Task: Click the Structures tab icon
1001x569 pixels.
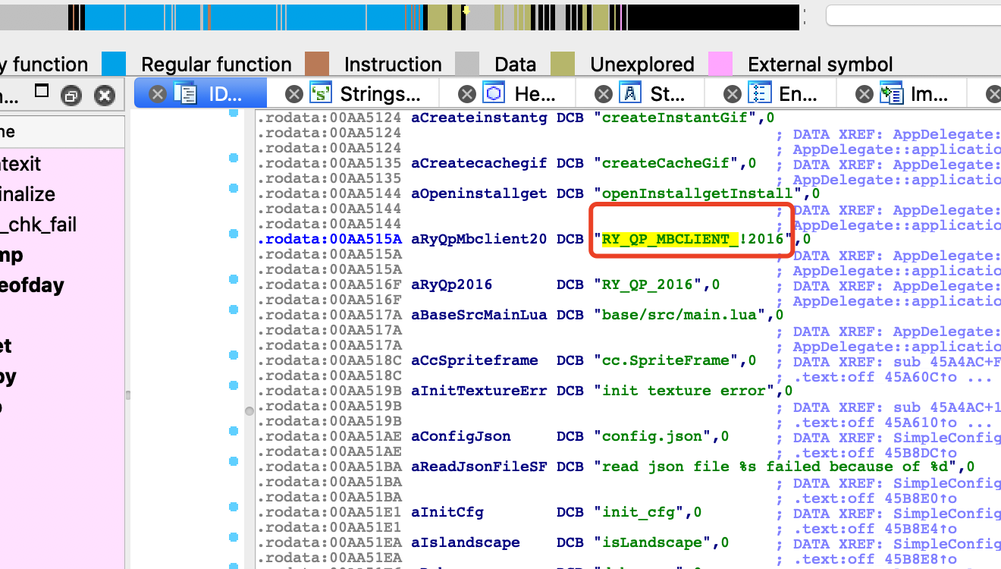Action: pos(631,93)
